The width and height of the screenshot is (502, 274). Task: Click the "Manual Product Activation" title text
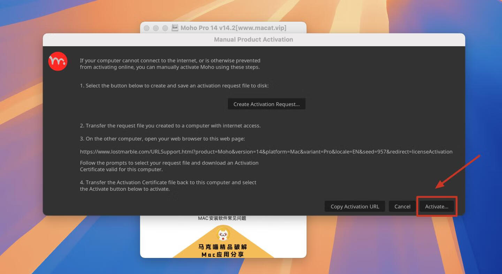[x=253, y=39]
